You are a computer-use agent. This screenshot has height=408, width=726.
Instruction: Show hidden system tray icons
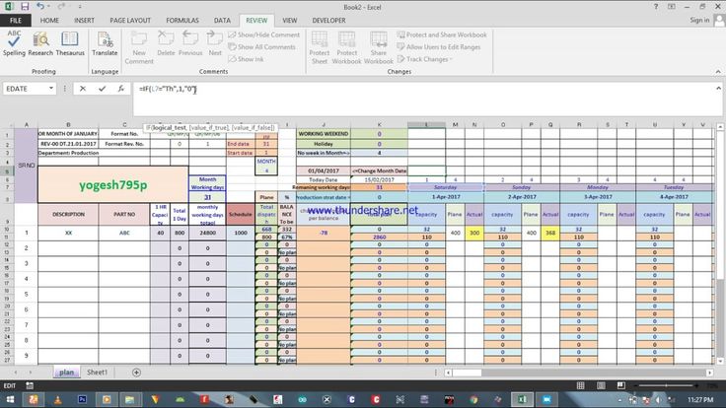619,400
